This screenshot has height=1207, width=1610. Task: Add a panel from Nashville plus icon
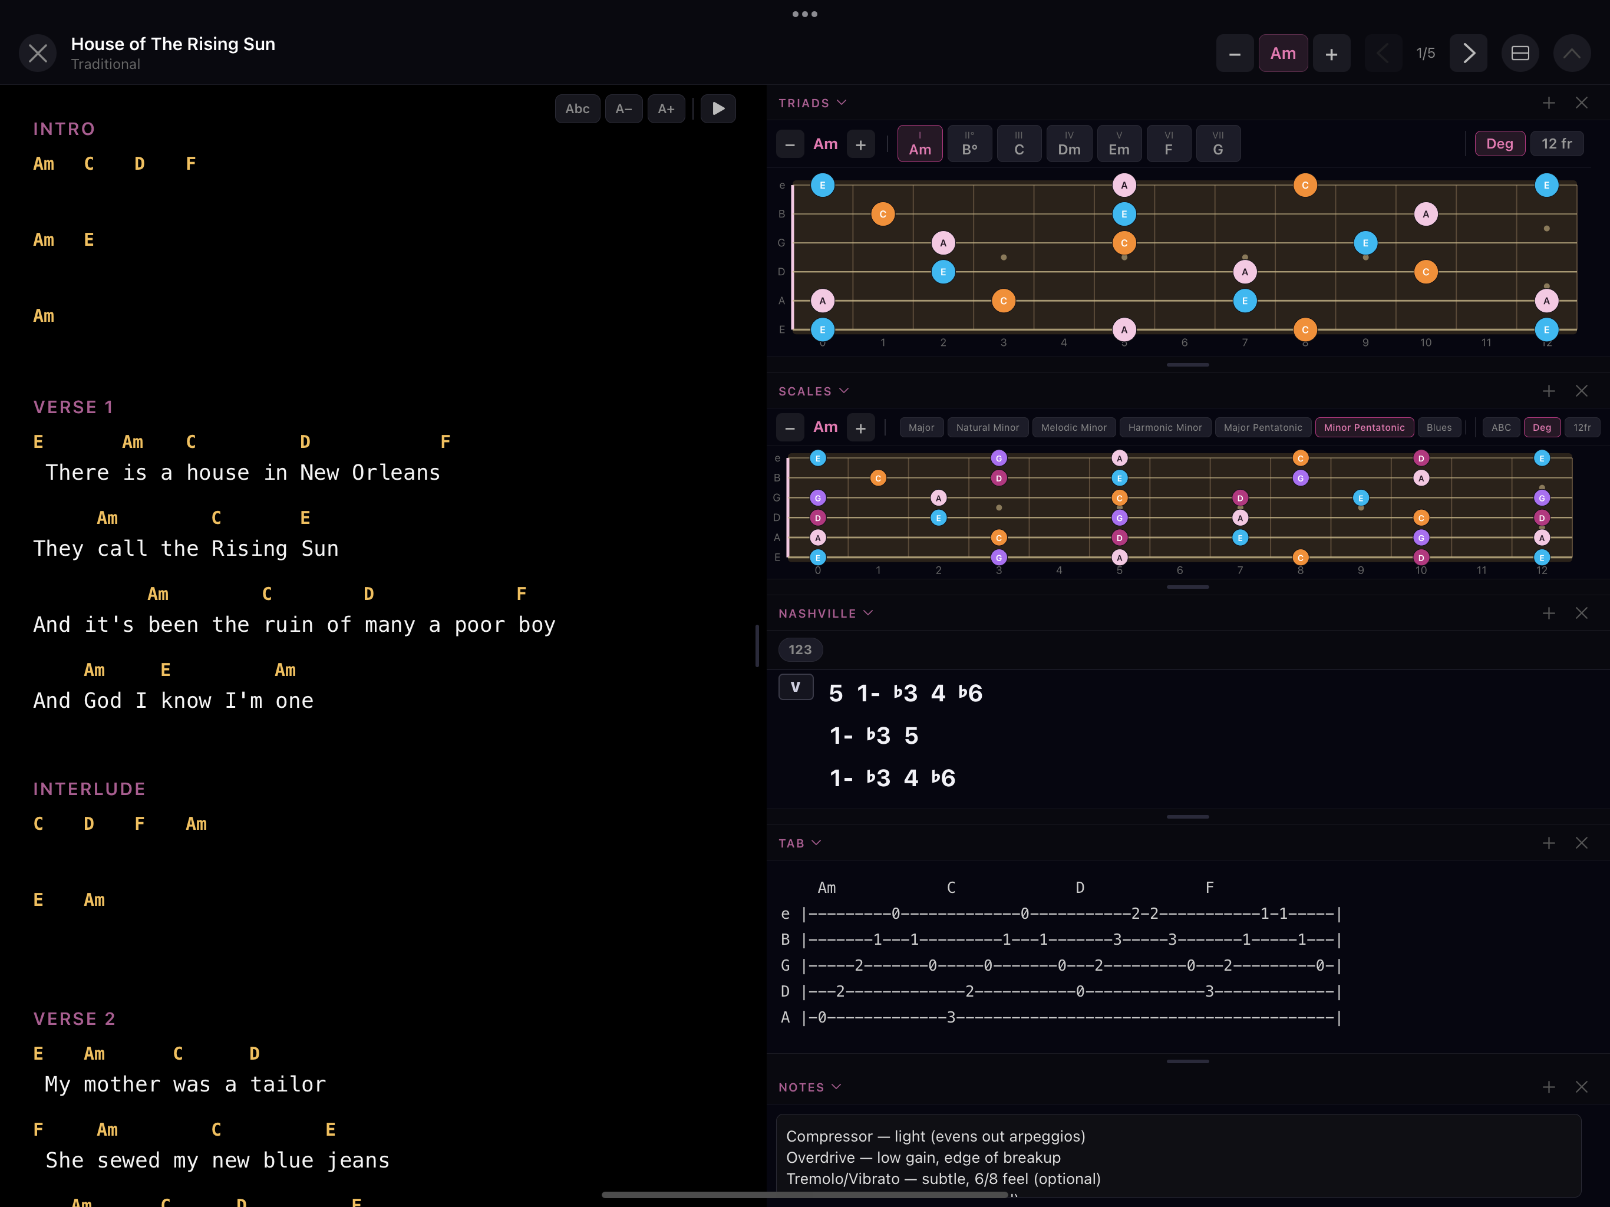tap(1549, 613)
